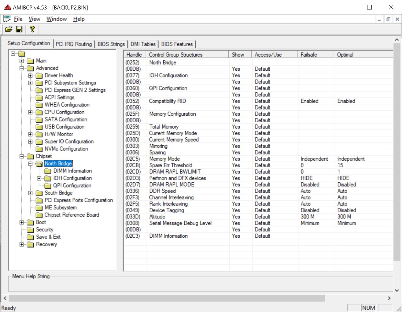
Task: Expand the IOH Configuration tree node
Action: pos(39,178)
